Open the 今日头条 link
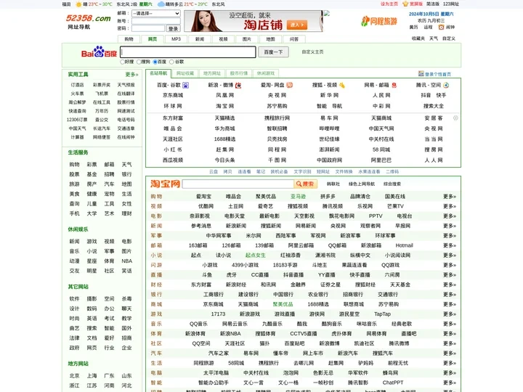This screenshot has height=392, width=523. [224, 160]
